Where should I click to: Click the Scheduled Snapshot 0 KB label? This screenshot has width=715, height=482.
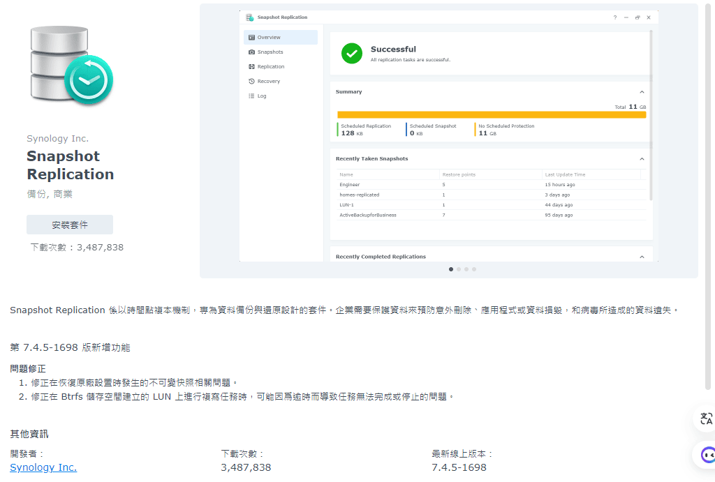click(433, 129)
